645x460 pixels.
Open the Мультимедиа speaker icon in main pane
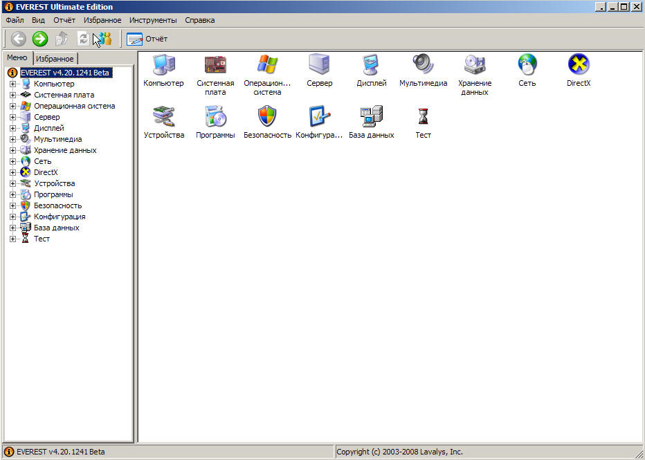pyautogui.click(x=424, y=64)
